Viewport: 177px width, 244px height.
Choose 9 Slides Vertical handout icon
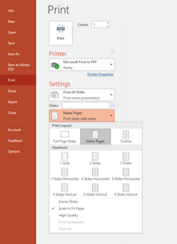(126, 187)
